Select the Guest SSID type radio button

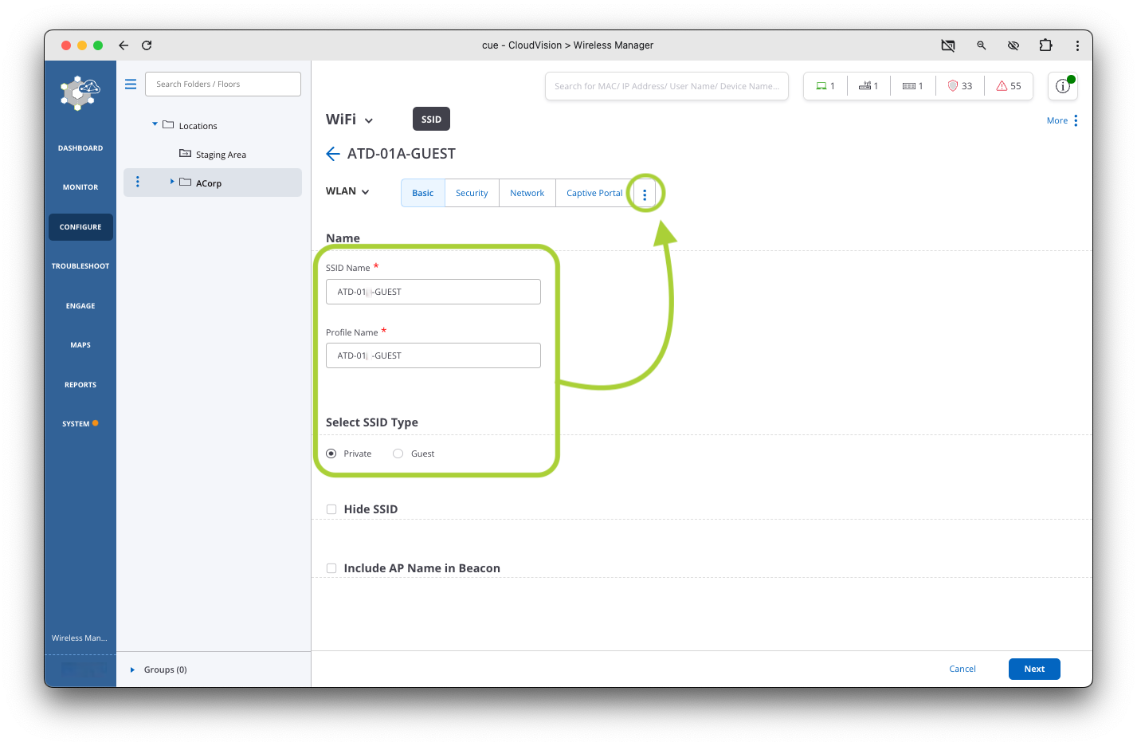click(398, 453)
